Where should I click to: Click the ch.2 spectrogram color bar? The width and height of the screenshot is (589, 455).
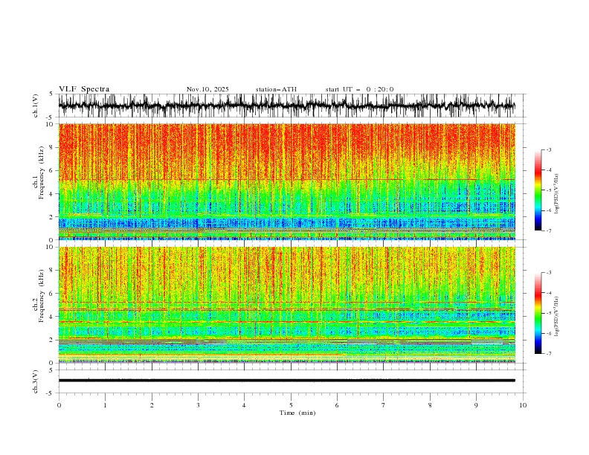pos(538,313)
